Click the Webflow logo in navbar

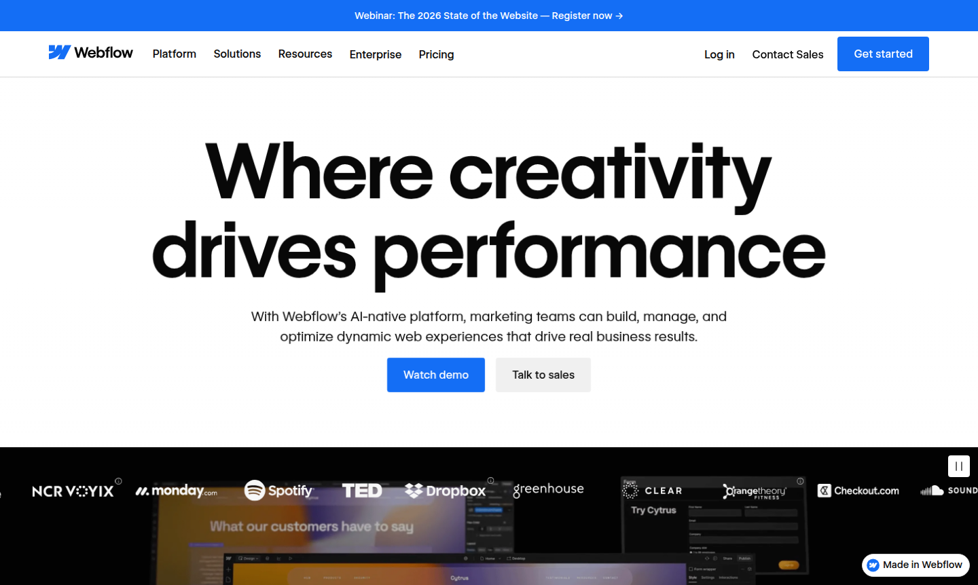[x=90, y=53]
